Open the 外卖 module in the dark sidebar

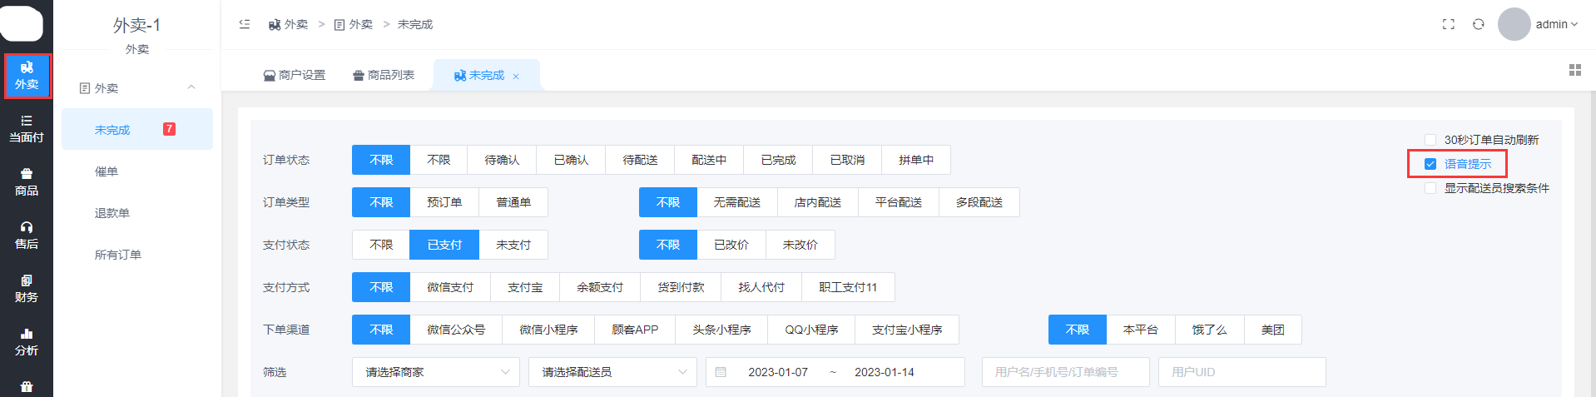[x=27, y=76]
